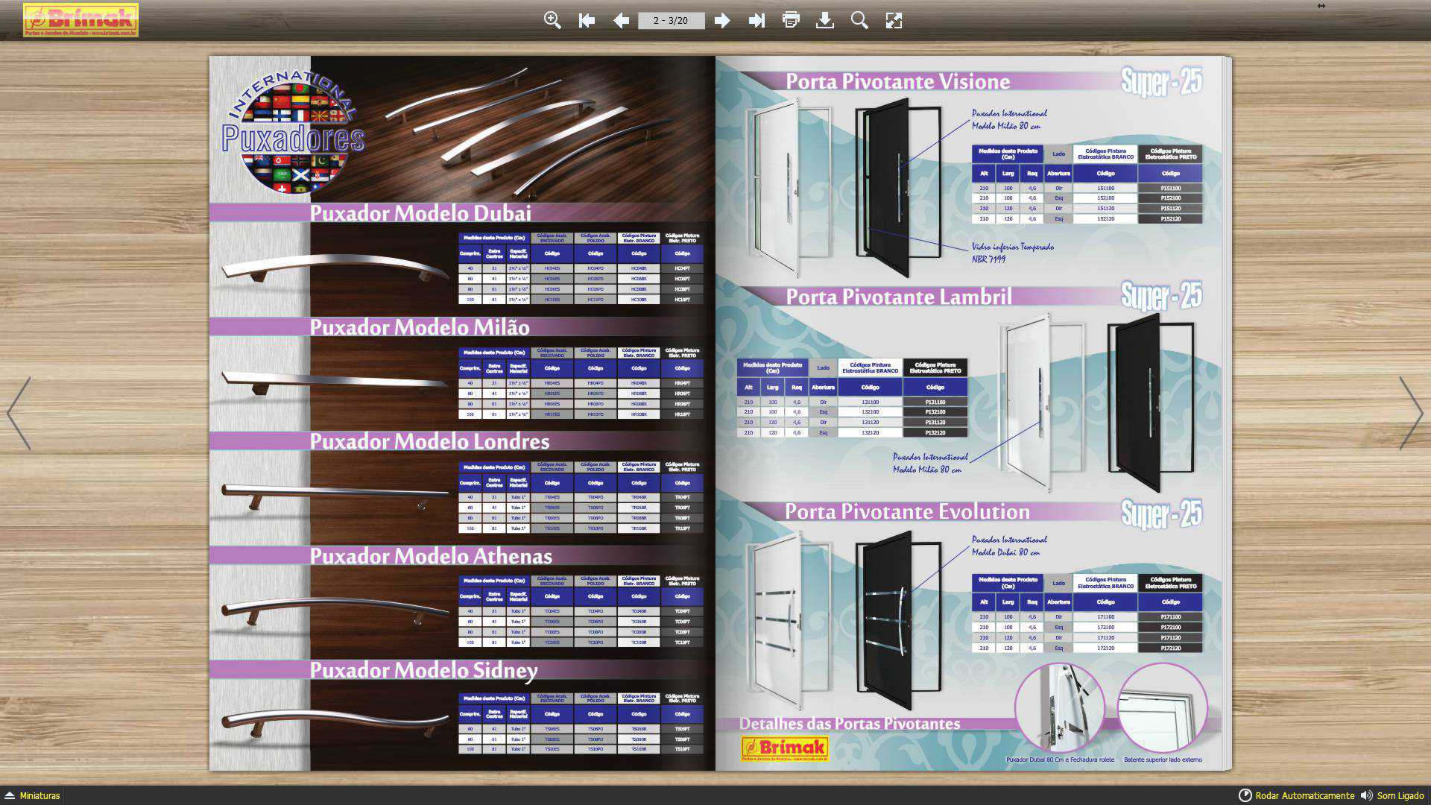Screen dimensions: 1431x805
Task: Click the Puxador Modelo Dubai heading
Action: tap(420, 213)
